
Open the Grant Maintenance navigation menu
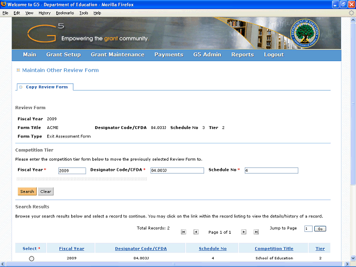click(117, 55)
